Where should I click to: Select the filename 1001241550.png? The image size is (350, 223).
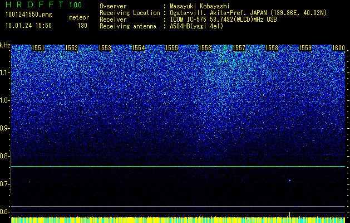point(29,15)
